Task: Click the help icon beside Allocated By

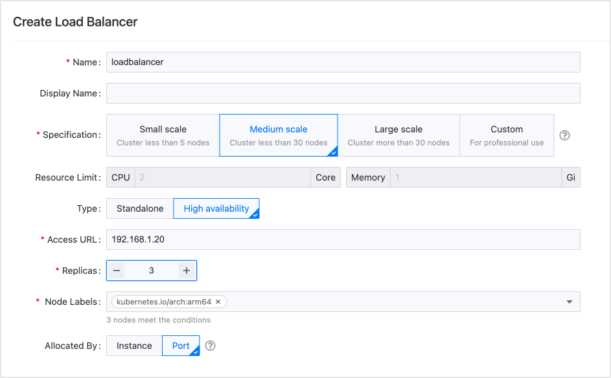Action: point(210,346)
